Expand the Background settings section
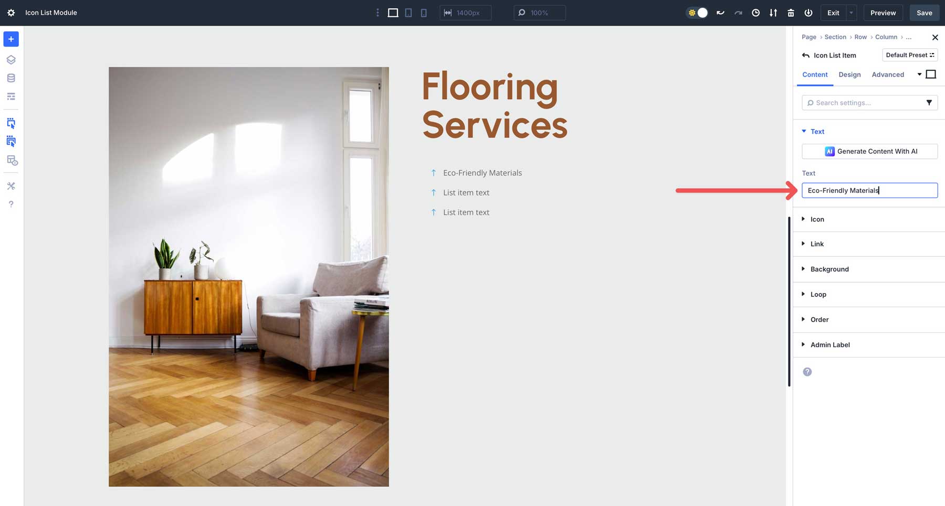This screenshot has height=506, width=945. click(829, 269)
